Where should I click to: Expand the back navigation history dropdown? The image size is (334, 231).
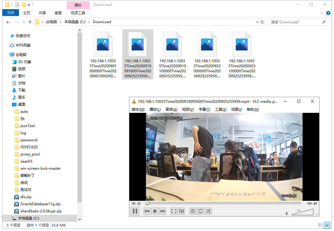coord(23,22)
